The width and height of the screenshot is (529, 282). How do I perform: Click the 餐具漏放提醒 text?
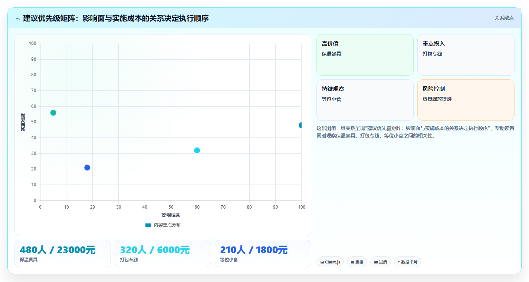[437, 99]
